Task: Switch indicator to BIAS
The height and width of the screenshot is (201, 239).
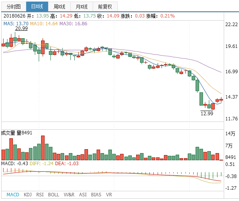Action: click(x=96, y=195)
